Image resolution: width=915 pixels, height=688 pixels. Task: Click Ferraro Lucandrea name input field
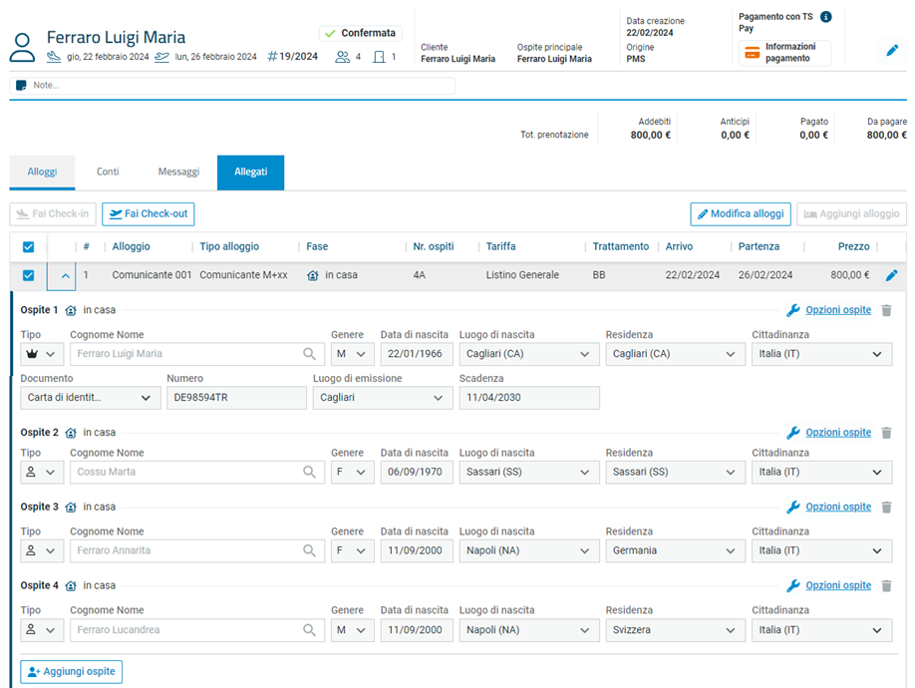coord(197,630)
